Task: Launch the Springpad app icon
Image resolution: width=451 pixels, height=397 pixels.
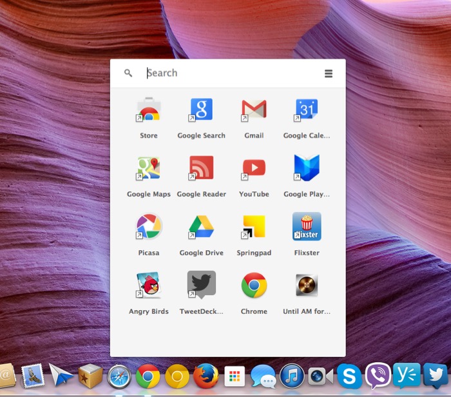Action: [254, 227]
